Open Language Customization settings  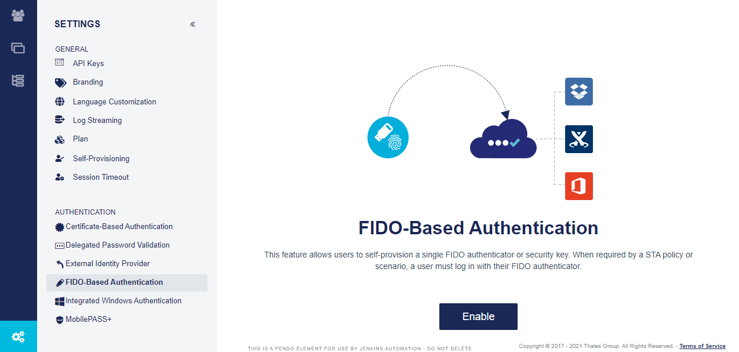[x=114, y=101]
